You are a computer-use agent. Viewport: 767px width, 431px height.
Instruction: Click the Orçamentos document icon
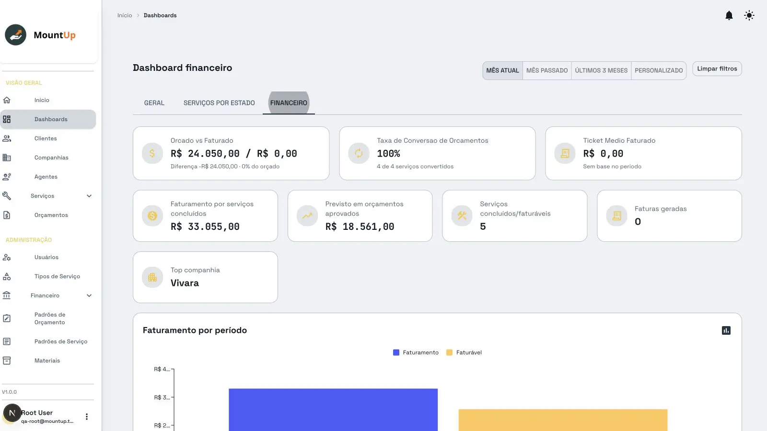pos(7,215)
